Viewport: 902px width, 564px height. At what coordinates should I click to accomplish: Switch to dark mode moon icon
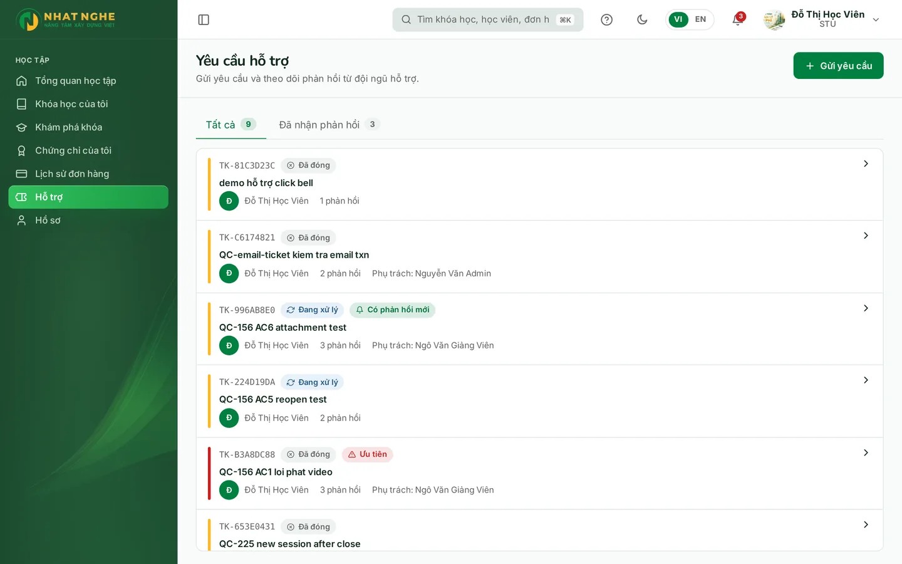(642, 19)
